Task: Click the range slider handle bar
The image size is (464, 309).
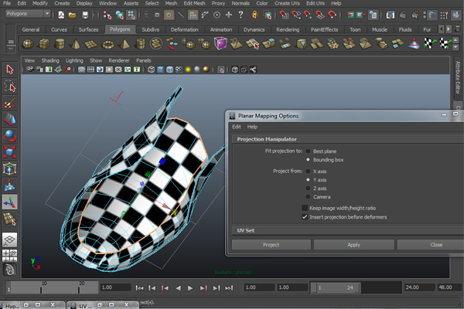Action: [335, 287]
